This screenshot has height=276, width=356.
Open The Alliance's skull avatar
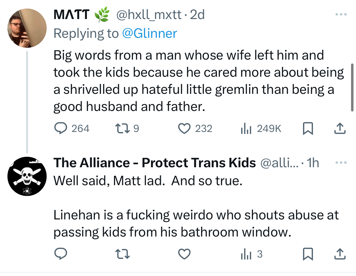[x=27, y=176]
